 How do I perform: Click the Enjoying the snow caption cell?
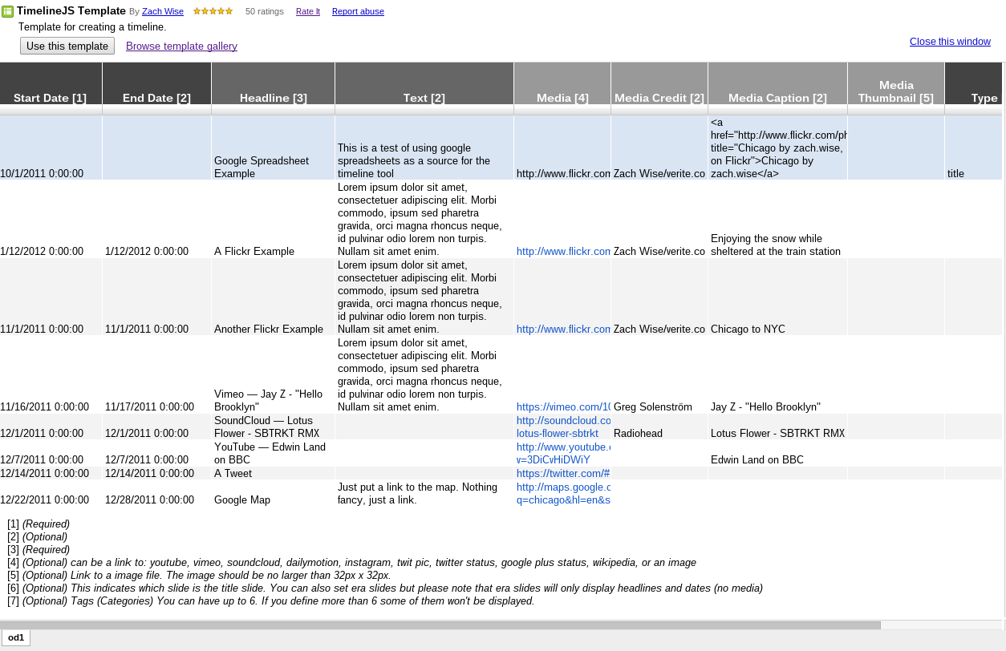coord(777,219)
